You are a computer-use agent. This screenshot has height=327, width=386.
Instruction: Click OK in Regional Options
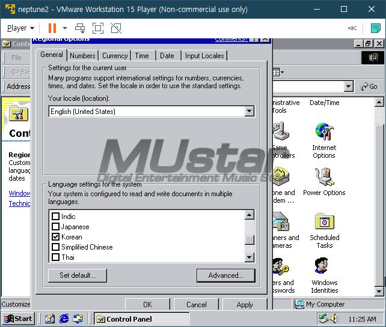(147, 304)
